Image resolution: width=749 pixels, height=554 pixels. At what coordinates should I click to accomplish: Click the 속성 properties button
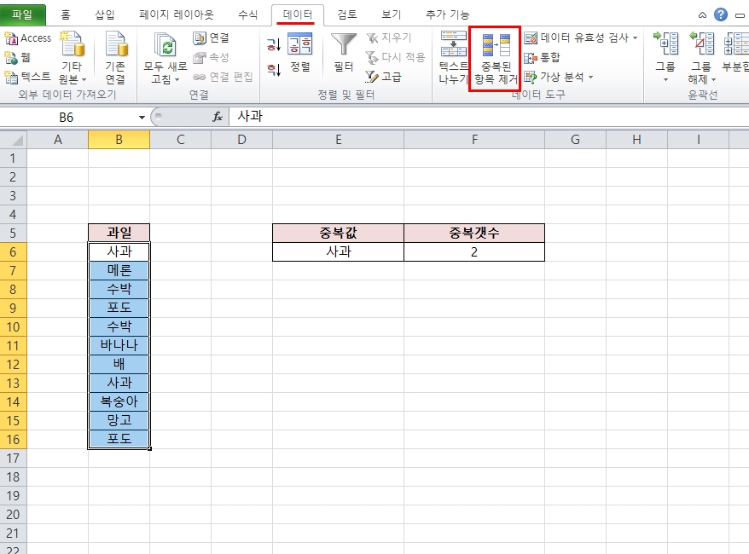[211, 58]
